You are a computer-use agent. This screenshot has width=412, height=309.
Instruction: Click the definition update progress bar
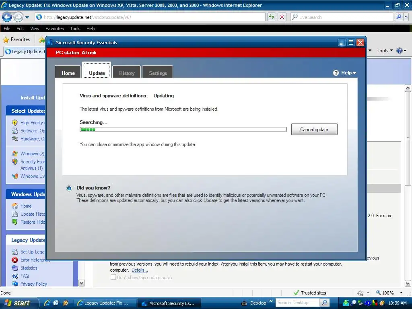point(183,129)
